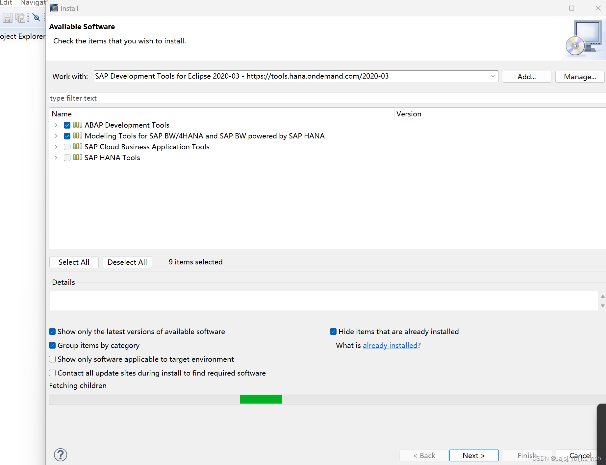606x465 pixels.
Task: Select the ABAP Development Tools row text
Action: [x=127, y=125]
